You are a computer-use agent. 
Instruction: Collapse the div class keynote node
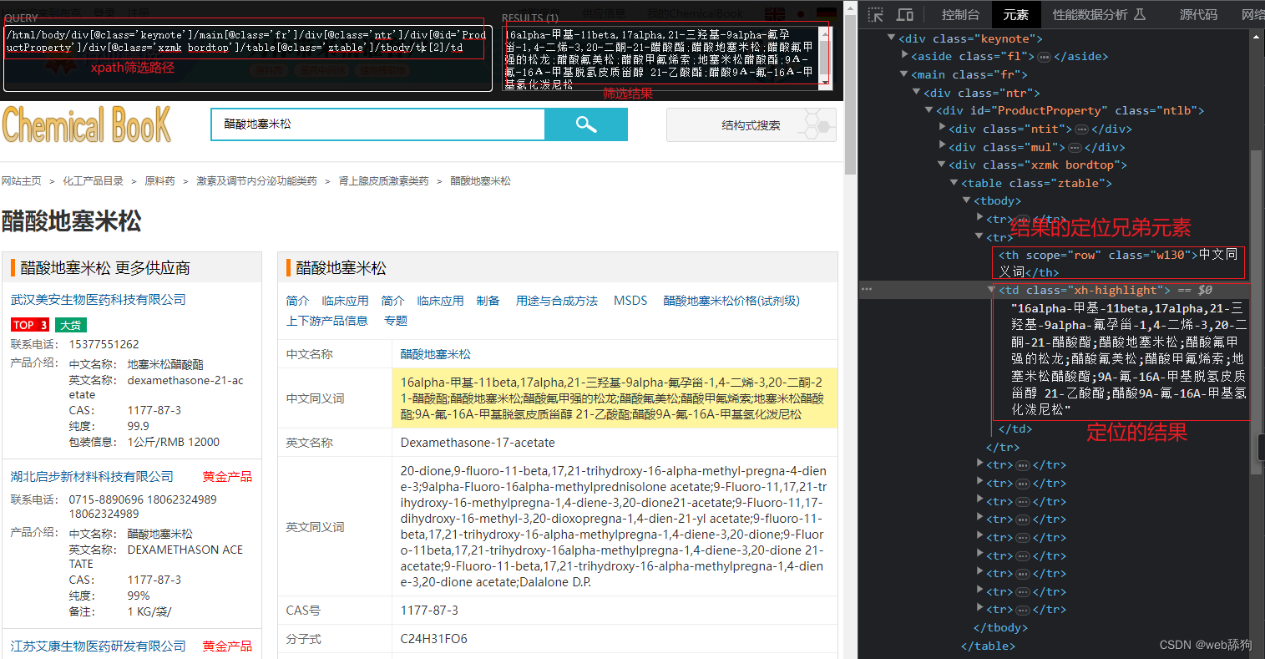892,38
